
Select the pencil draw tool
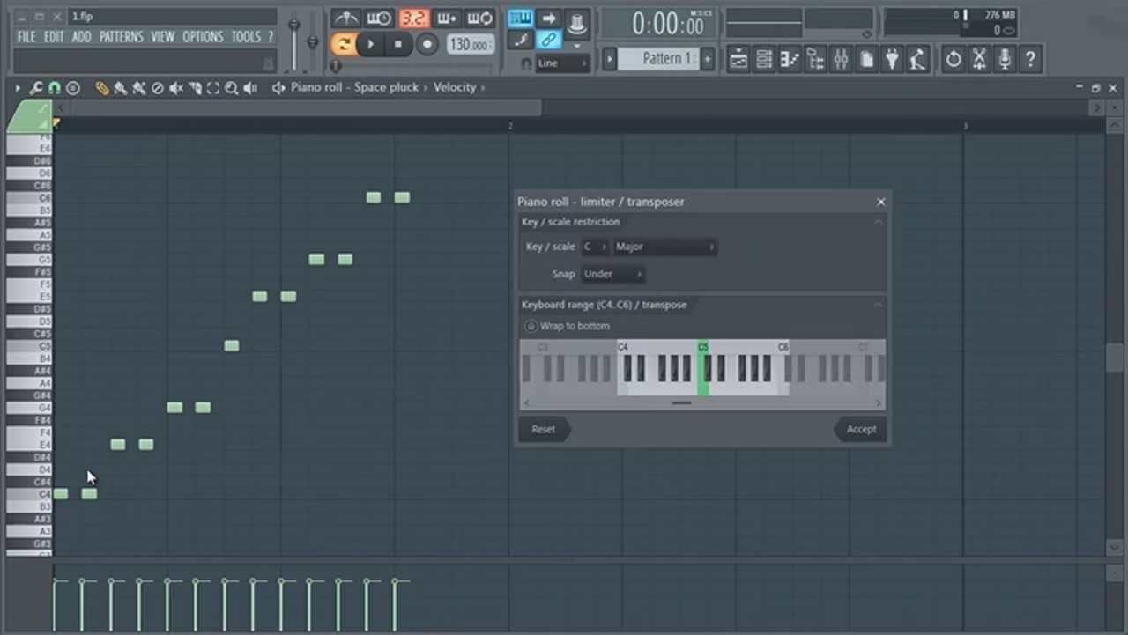(x=101, y=88)
